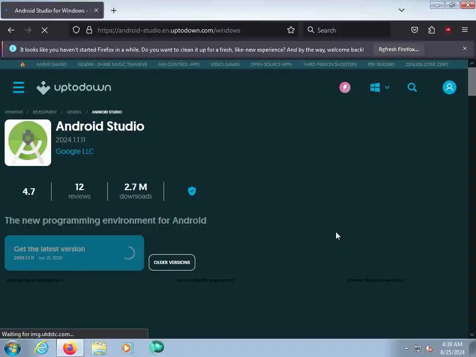This screenshot has width=476, height=357.
Task: Open the Uptodown site search magnifier
Action: (412, 87)
